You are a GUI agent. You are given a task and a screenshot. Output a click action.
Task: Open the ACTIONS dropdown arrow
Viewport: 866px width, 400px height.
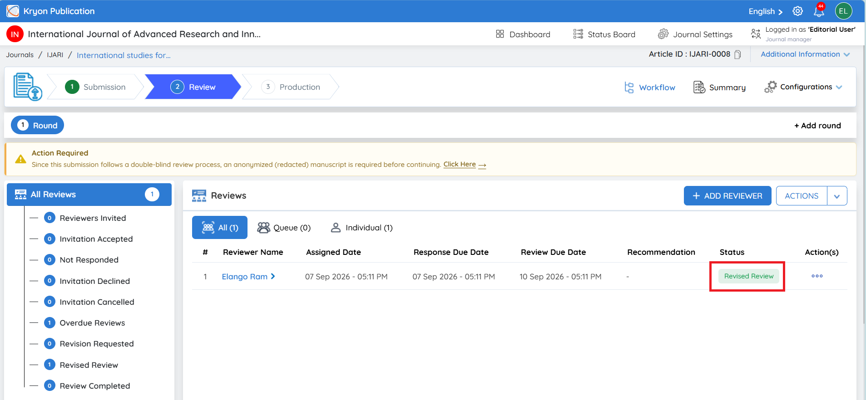[837, 196]
